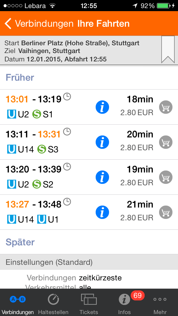The width and height of the screenshot is (178, 316).
Task: Open the Infos tab with 69 badge
Action: pyautogui.click(x=124, y=303)
